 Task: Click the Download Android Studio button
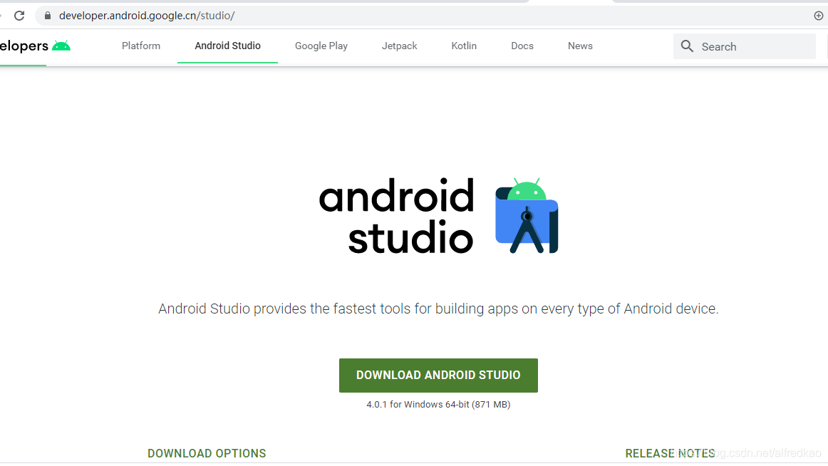pyautogui.click(x=438, y=376)
